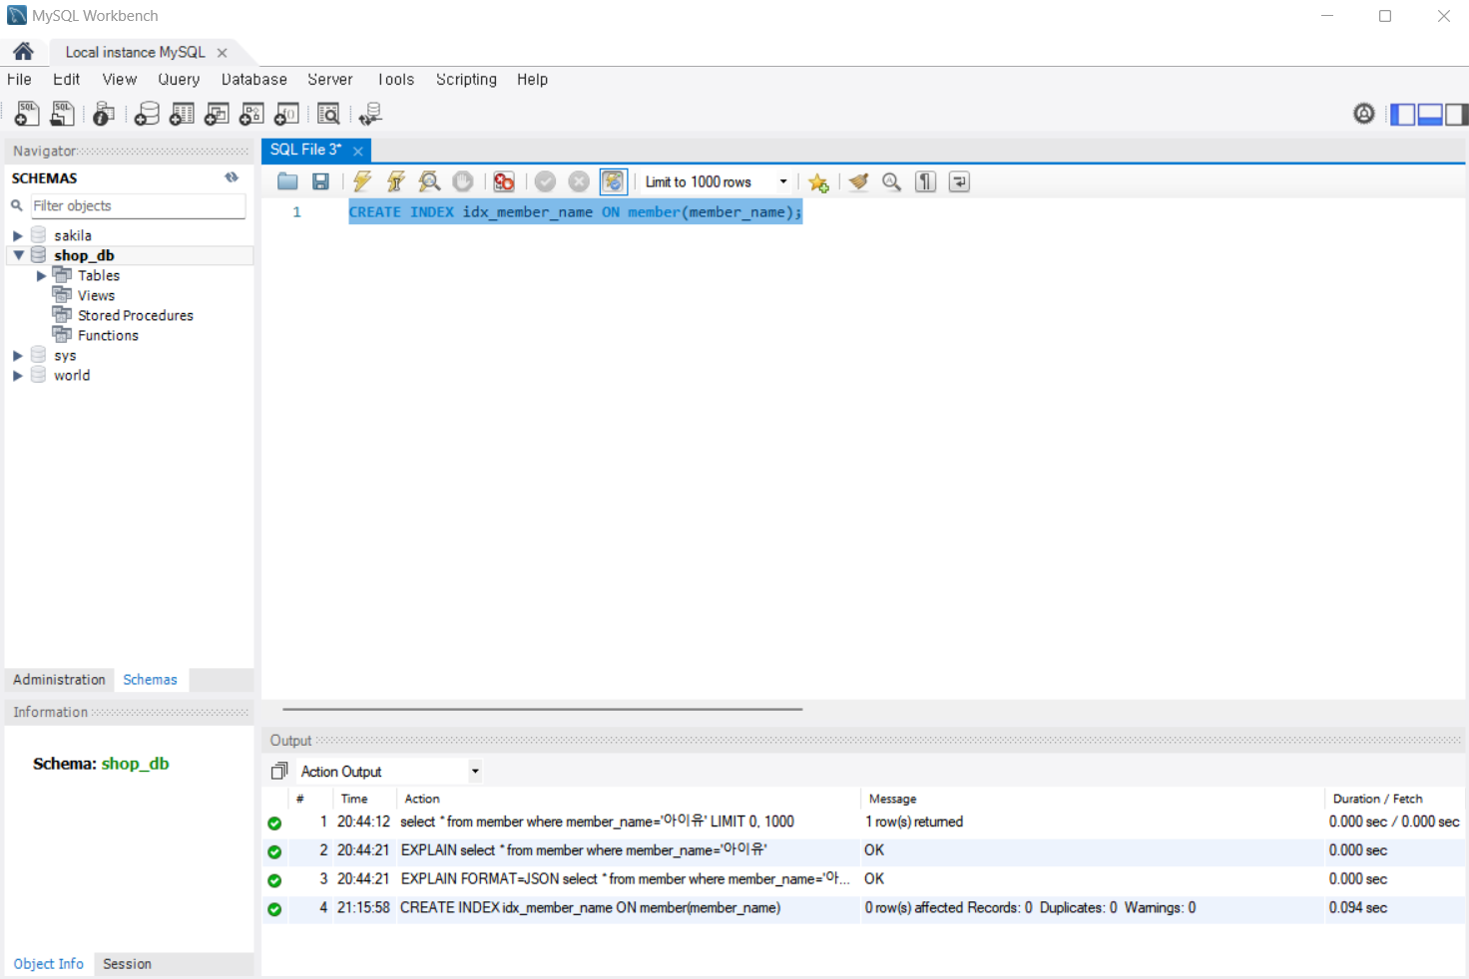
Task: Close the SQL File 3 tab
Action: click(357, 151)
